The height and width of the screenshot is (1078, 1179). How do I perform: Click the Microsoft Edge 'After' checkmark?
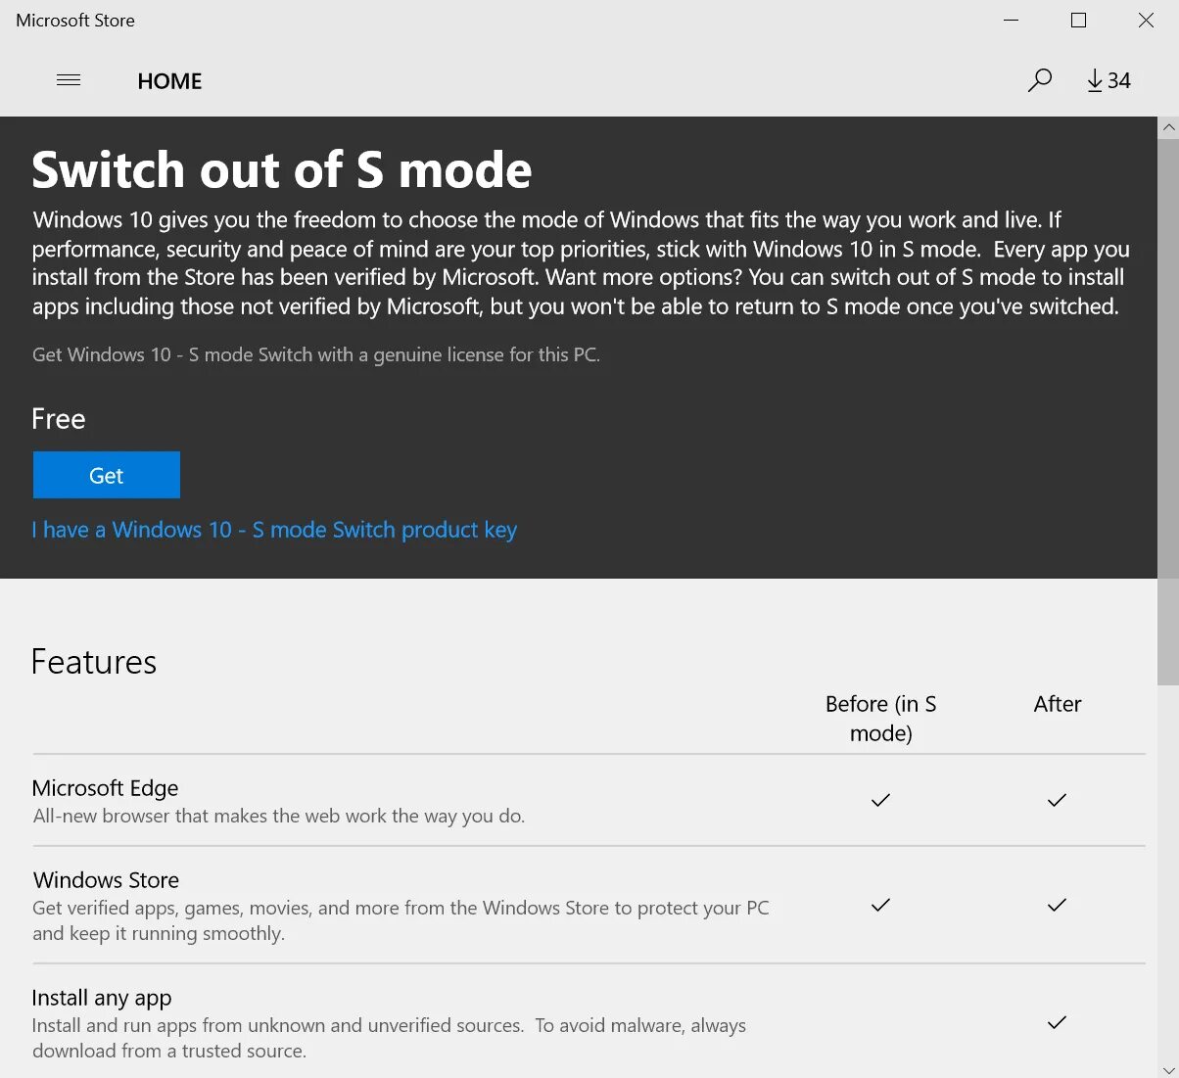tap(1057, 800)
